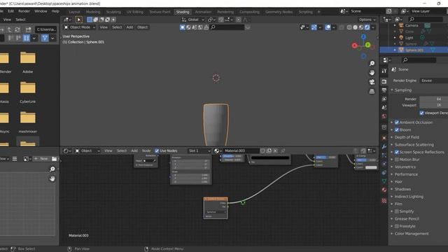This screenshot has width=448, height=252.
Task: Adjust the Viewport samples 16 field
Action: click(434, 105)
